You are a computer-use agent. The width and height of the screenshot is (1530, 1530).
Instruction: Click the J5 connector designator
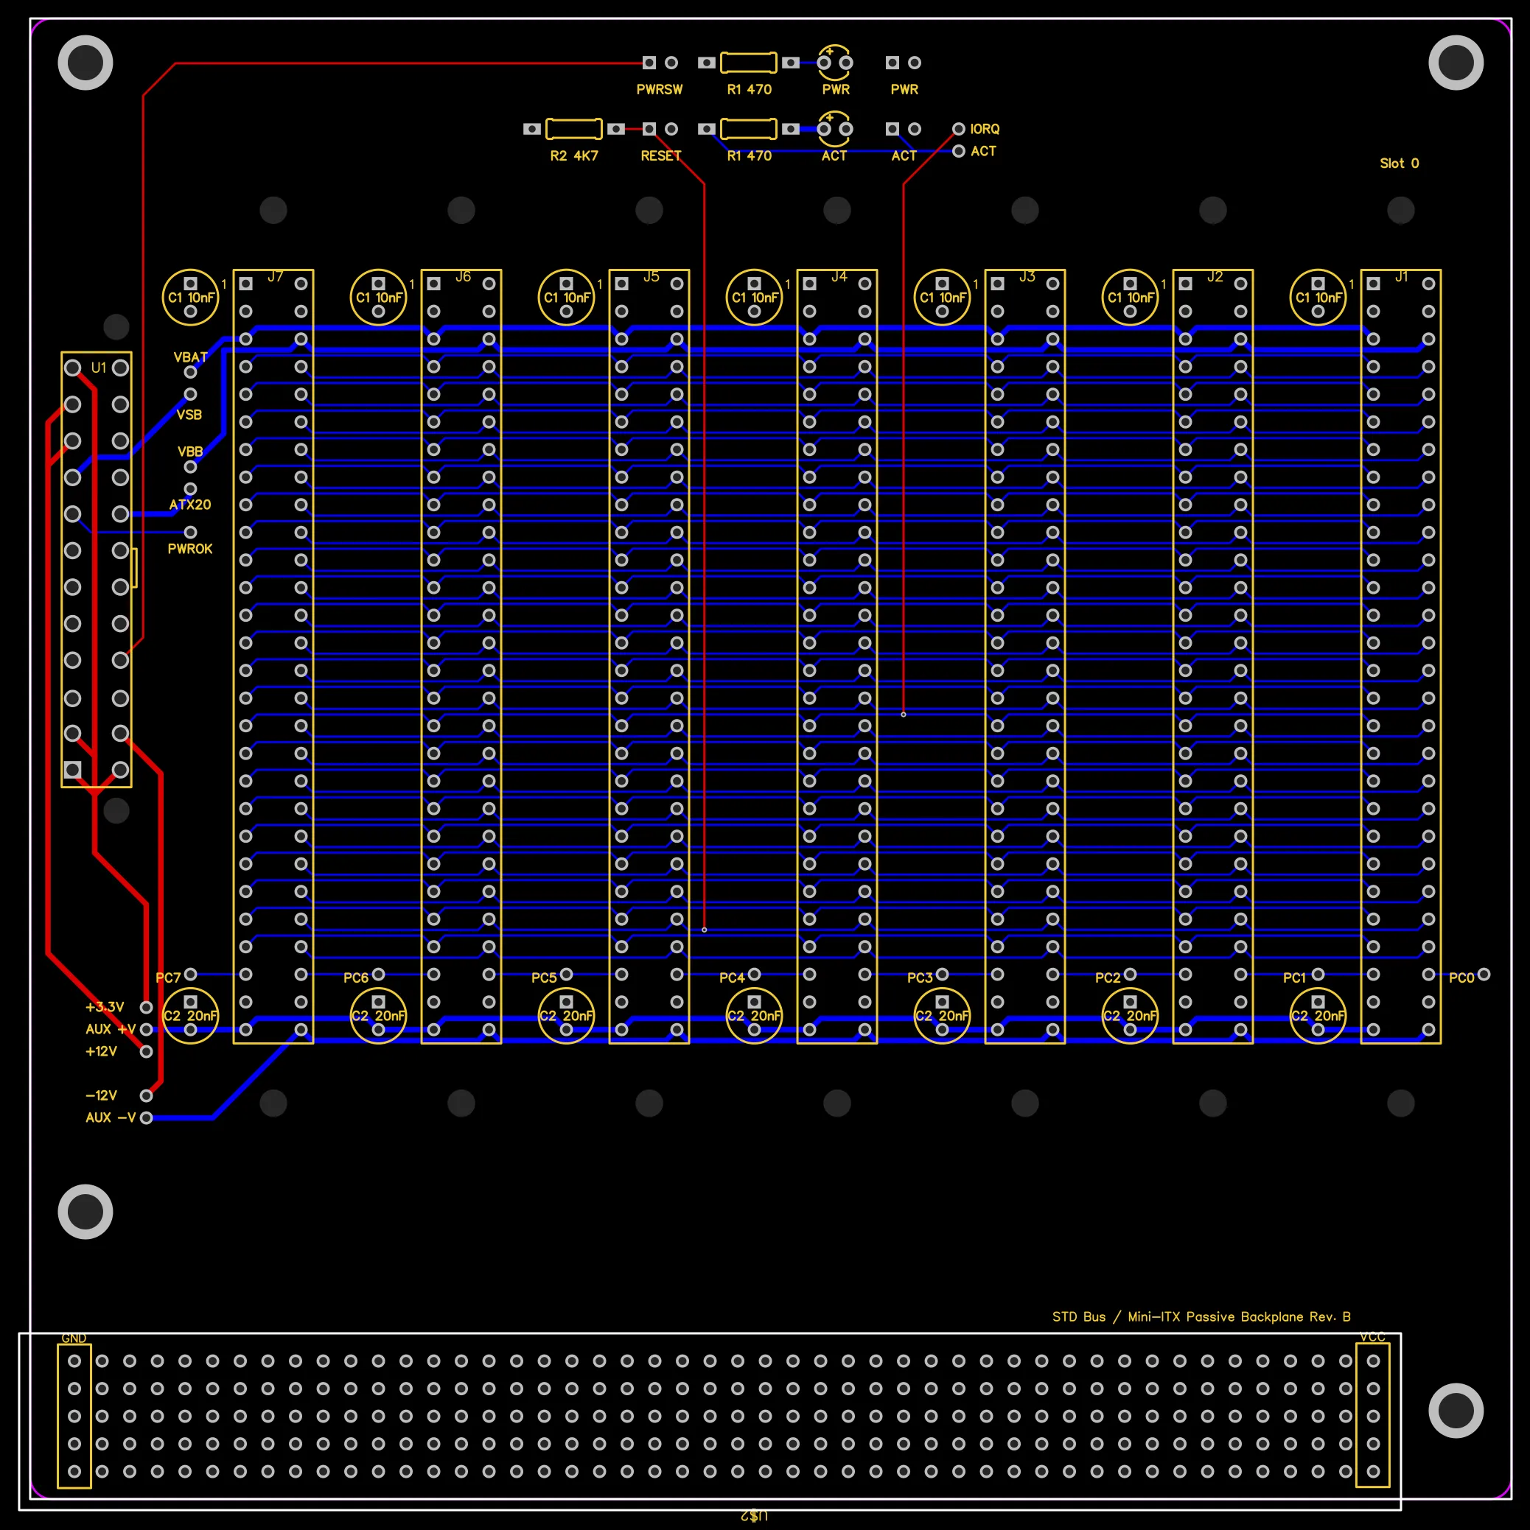[x=651, y=276]
